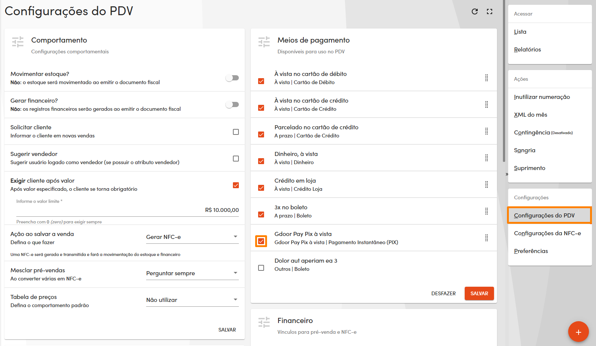Click the refresh icon in page header
Viewport: 596px width, 346px height.
coord(475,11)
